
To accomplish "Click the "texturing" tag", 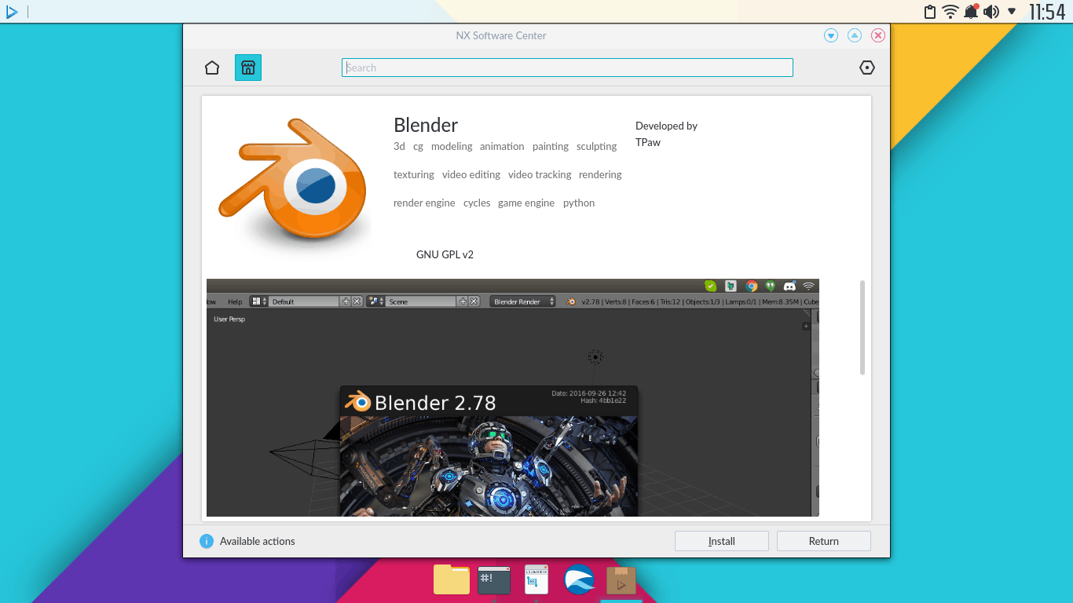I will (x=414, y=174).
